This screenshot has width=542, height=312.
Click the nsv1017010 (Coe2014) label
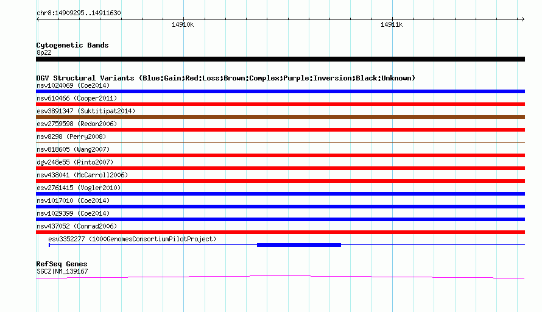coord(73,200)
